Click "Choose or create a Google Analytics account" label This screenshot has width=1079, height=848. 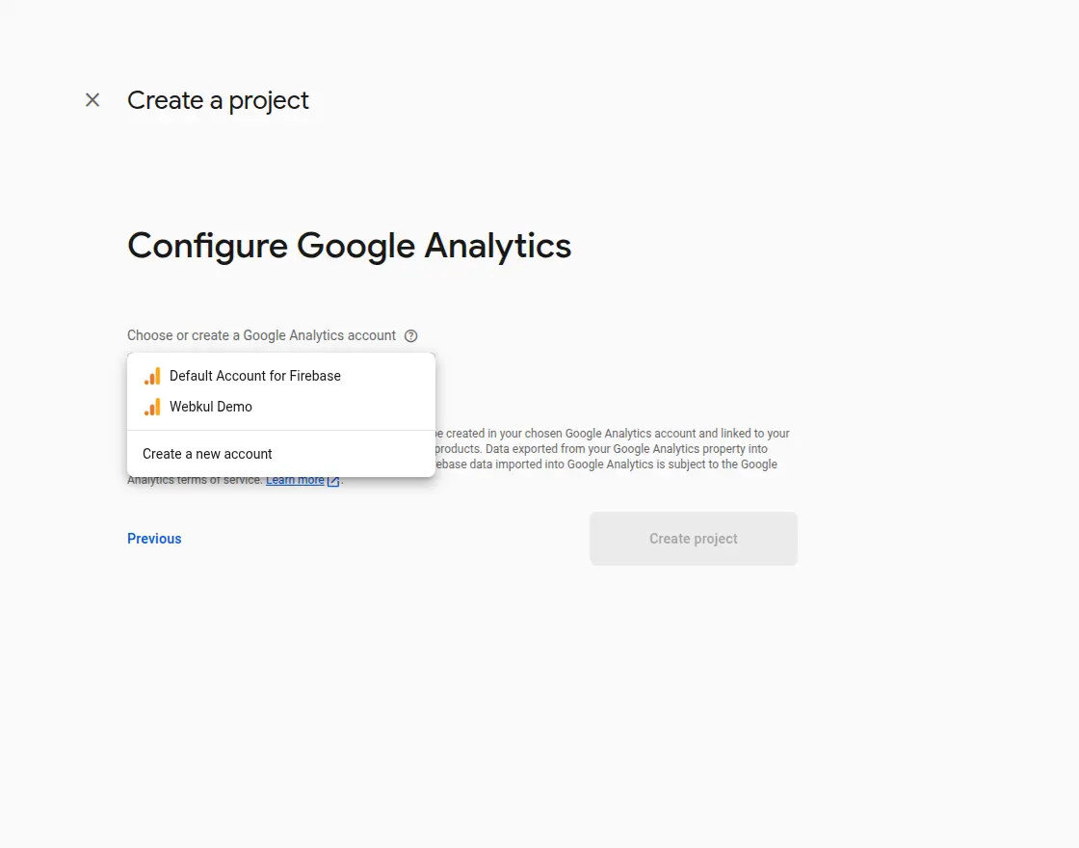[261, 336]
